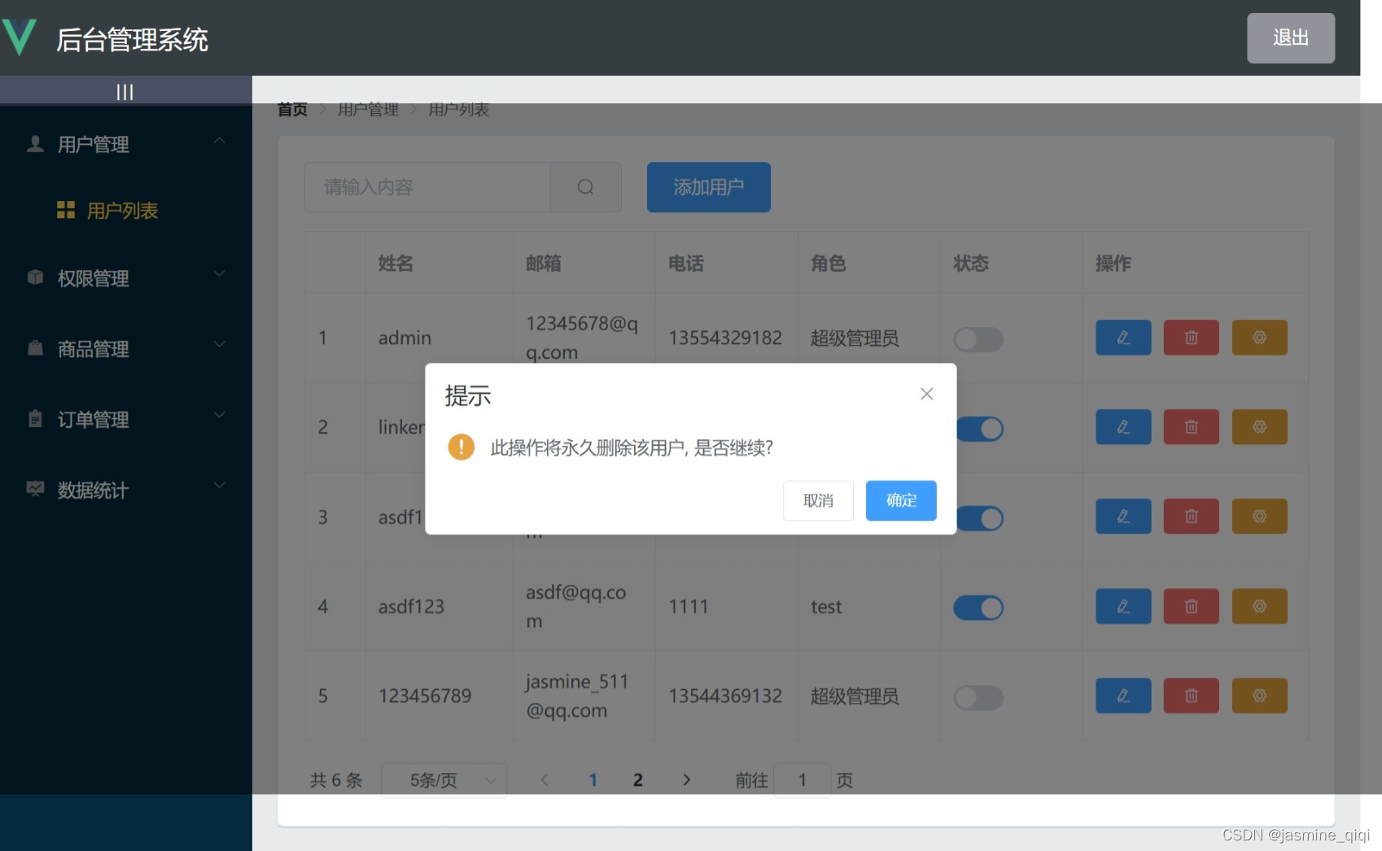Click the settings icon for admin row
This screenshot has width=1382, height=851.
click(x=1260, y=338)
